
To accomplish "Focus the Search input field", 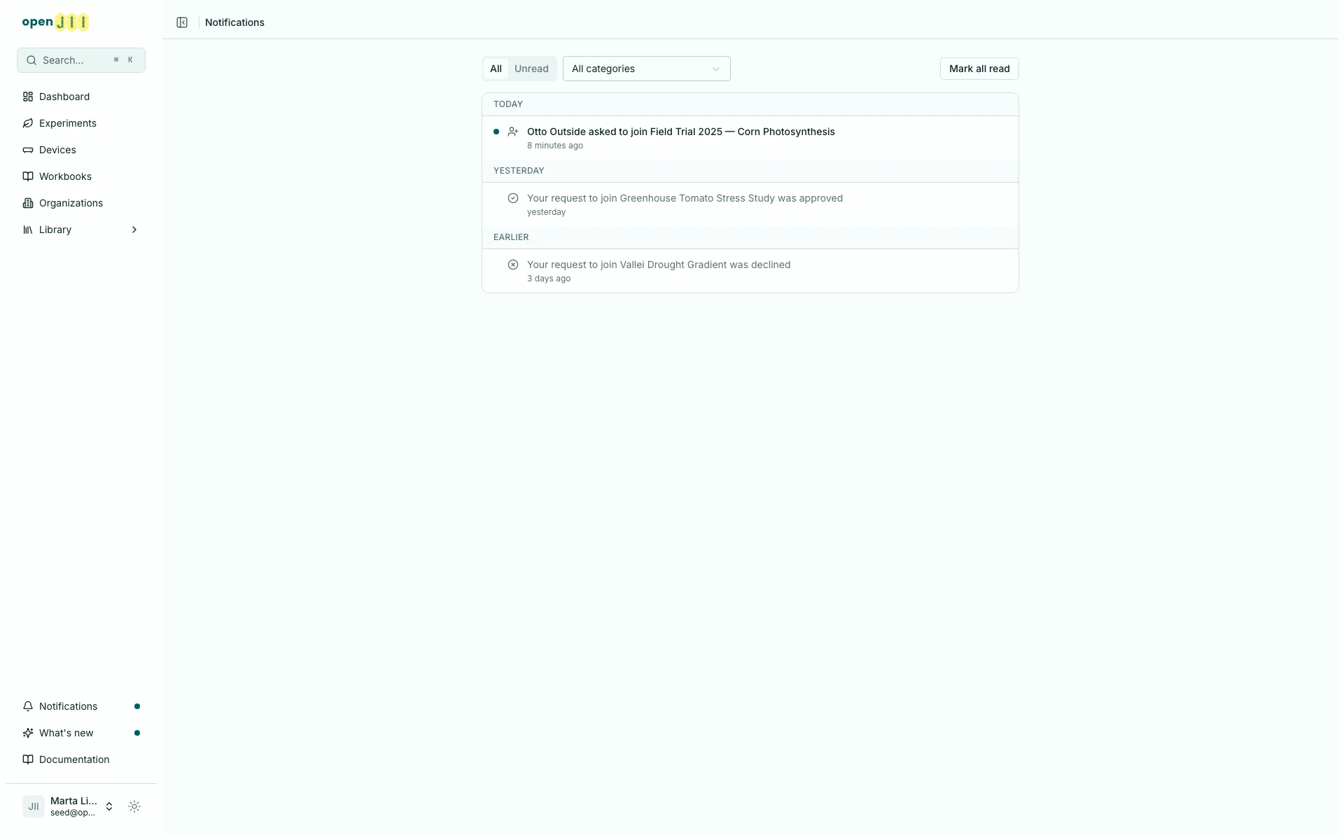I will [x=81, y=60].
